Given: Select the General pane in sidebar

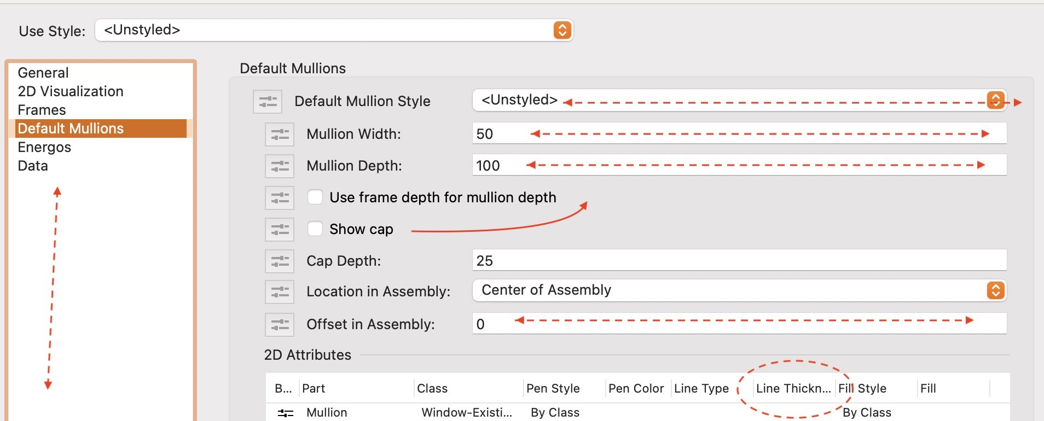Looking at the screenshot, I should [43, 73].
